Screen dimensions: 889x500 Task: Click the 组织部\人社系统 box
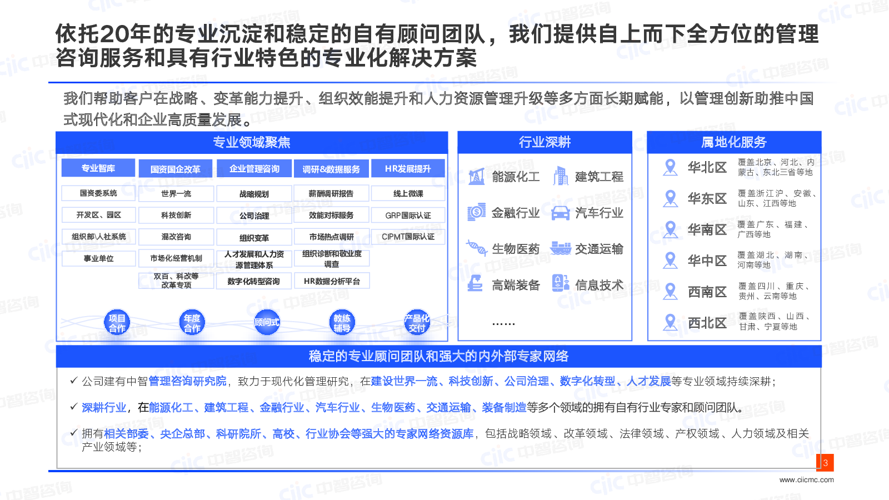point(98,237)
